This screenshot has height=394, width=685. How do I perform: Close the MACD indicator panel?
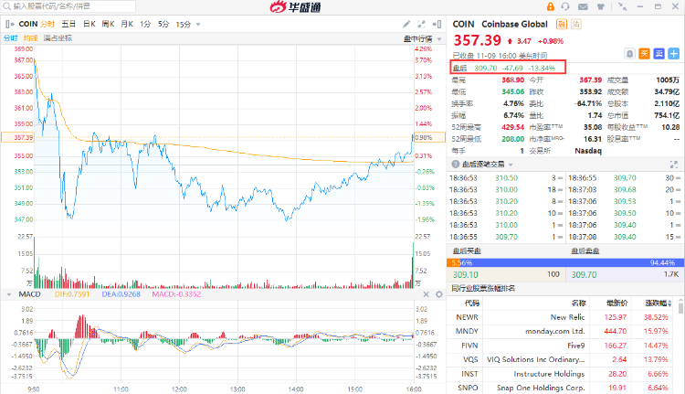[x=426, y=294]
